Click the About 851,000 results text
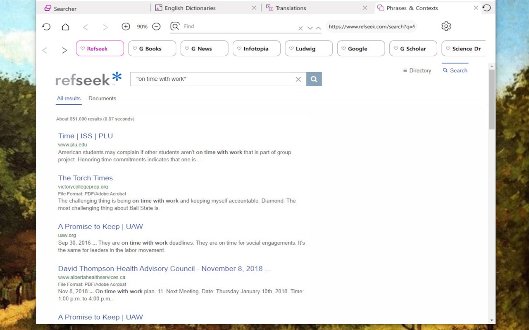 tap(95, 119)
